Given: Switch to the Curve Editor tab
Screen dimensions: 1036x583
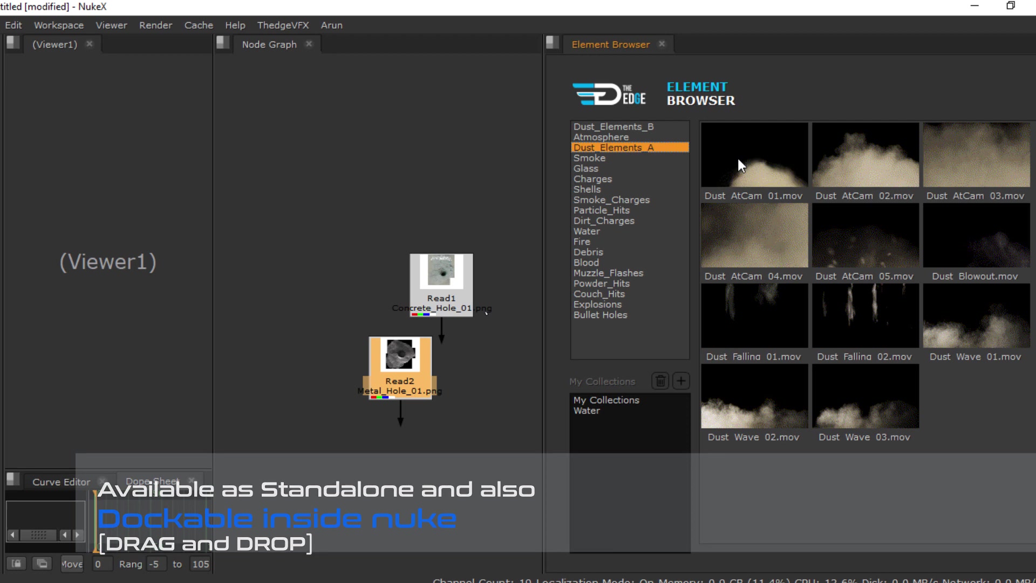Looking at the screenshot, I should (x=61, y=482).
